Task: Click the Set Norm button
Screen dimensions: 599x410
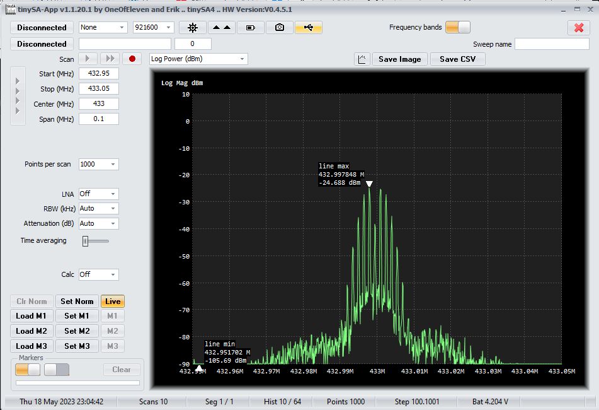Action: pyautogui.click(x=77, y=302)
